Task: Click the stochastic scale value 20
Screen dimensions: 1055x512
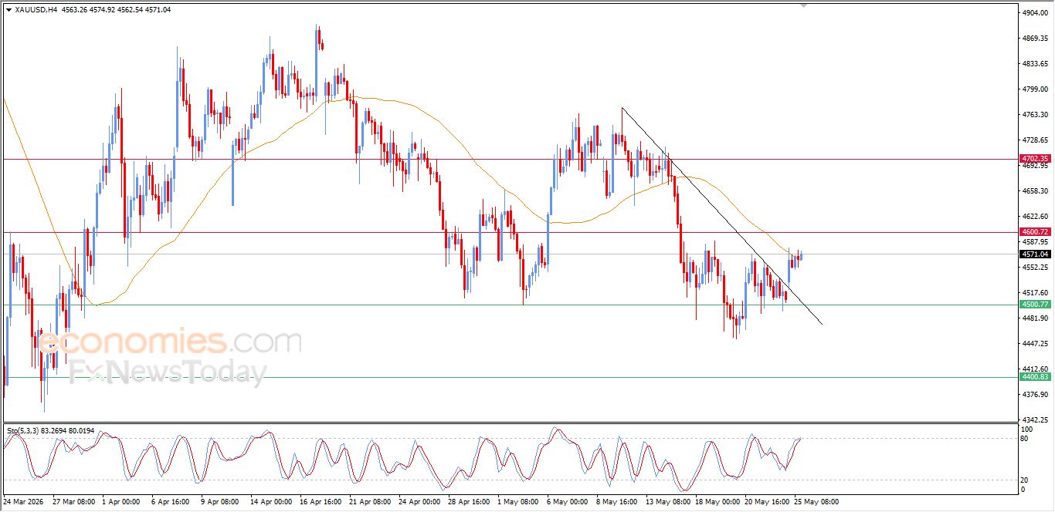Action: tap(1025, 480)
